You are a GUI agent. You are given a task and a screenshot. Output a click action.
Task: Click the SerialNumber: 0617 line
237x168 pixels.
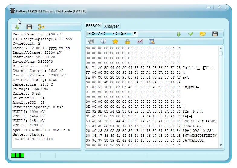tap(31, 66)
